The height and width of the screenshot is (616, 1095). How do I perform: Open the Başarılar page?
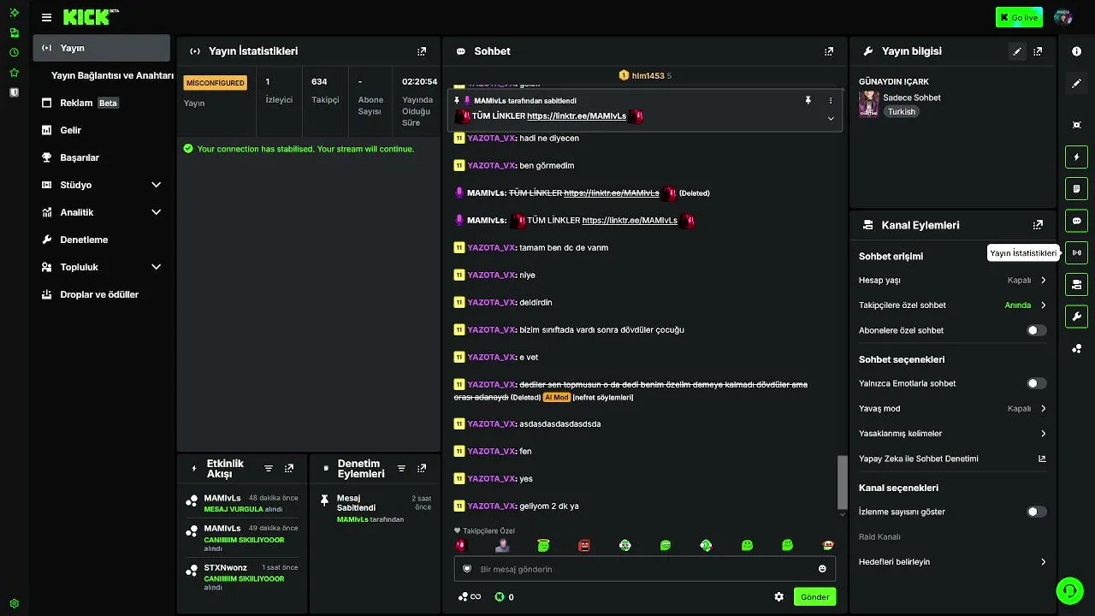click(x=102, y=157)
